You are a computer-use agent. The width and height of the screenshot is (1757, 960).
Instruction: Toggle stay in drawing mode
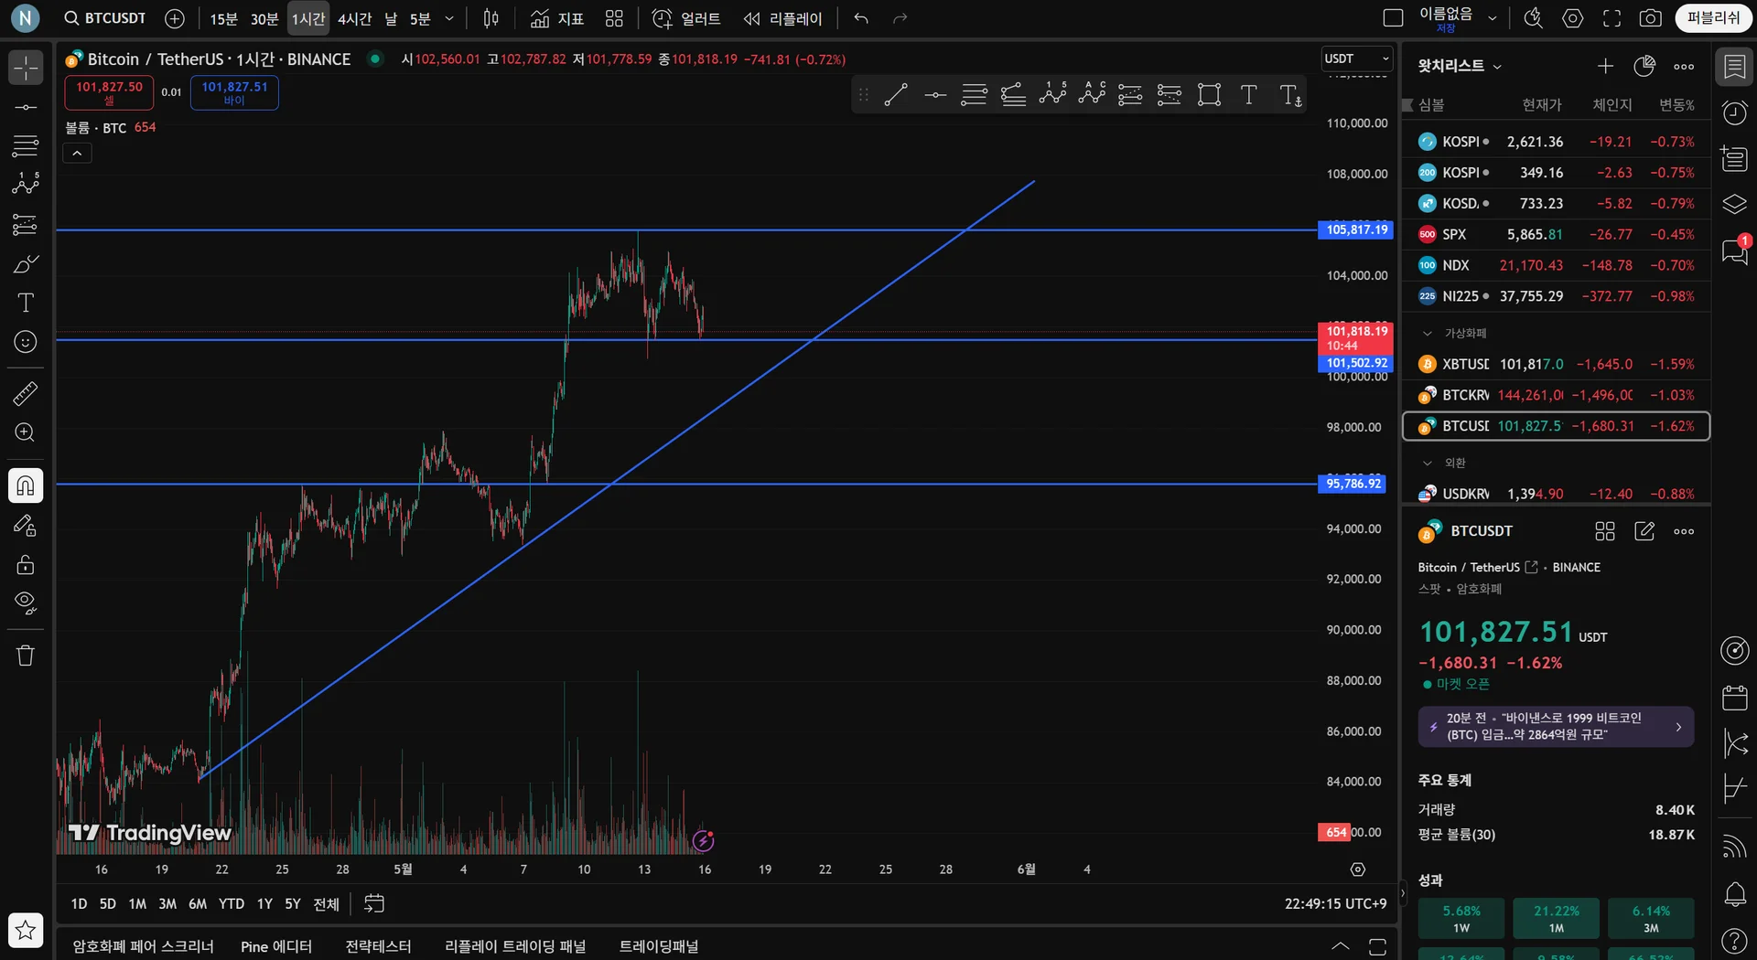[26, 526]
